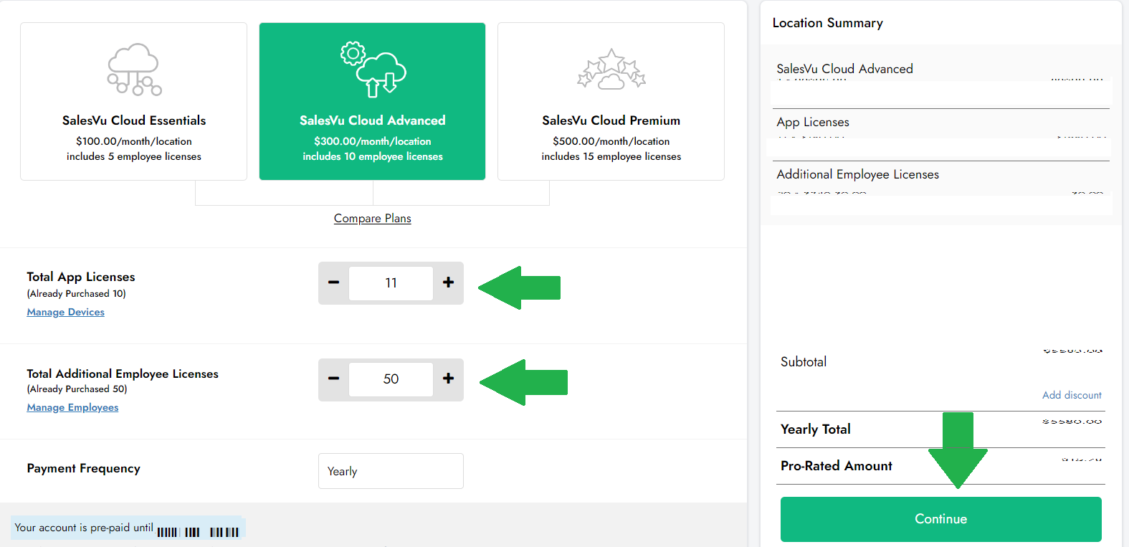This screenshot has width=1129, height=547.
Task: Click the $500.00/month/location price text
Action: (611, 141)
